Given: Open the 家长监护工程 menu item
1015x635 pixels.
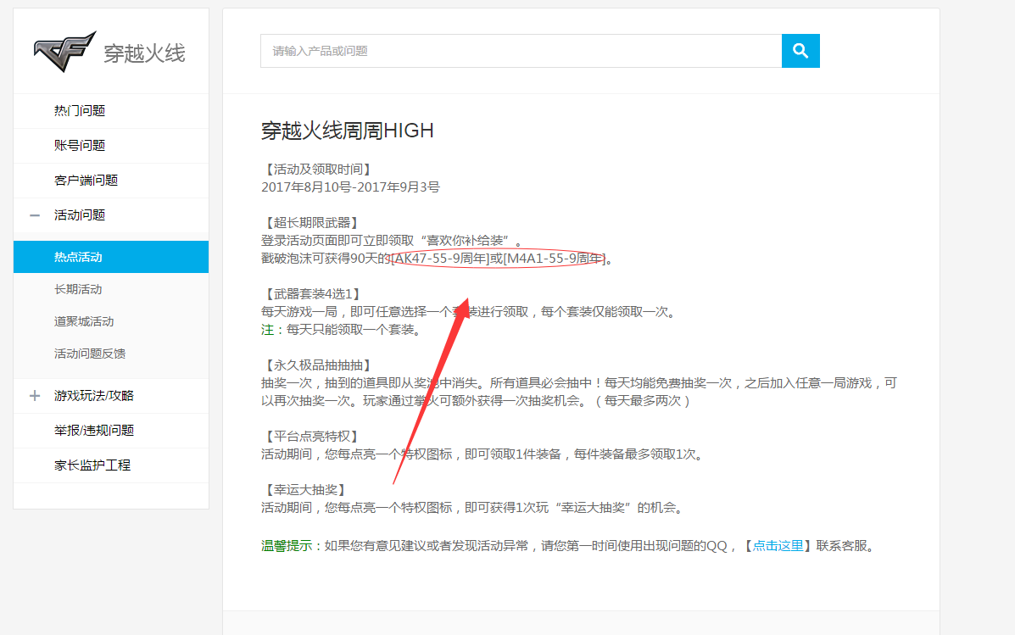Looking at the screenshot, I should pyautogui.click(x=92, y=465).
